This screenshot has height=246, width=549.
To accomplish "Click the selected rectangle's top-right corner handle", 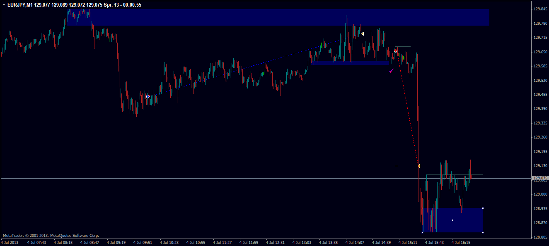I will click(x=483, y=208).
